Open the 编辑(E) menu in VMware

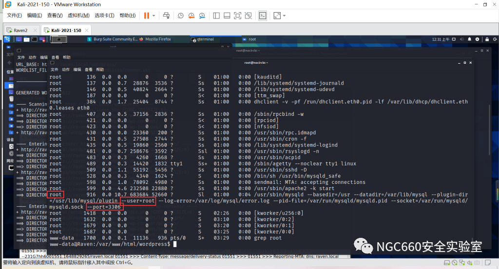pos(35,16)
